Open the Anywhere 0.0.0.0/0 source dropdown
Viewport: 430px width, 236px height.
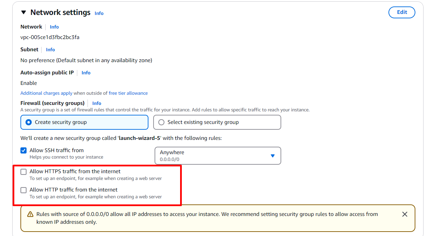218,156
